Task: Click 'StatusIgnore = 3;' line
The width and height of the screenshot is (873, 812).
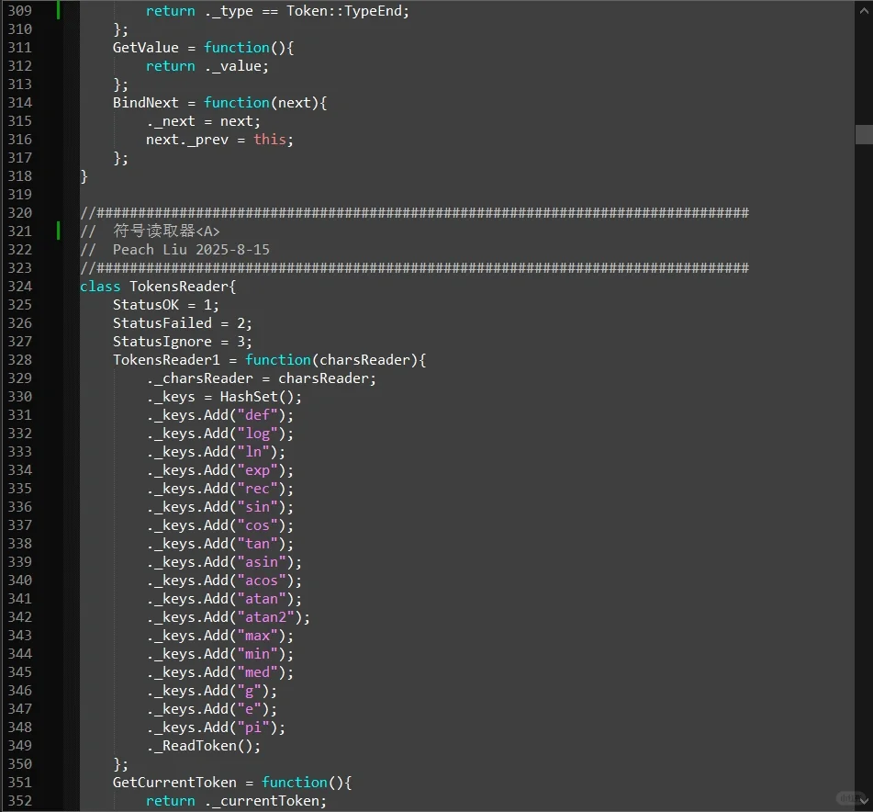Action: 183,342
